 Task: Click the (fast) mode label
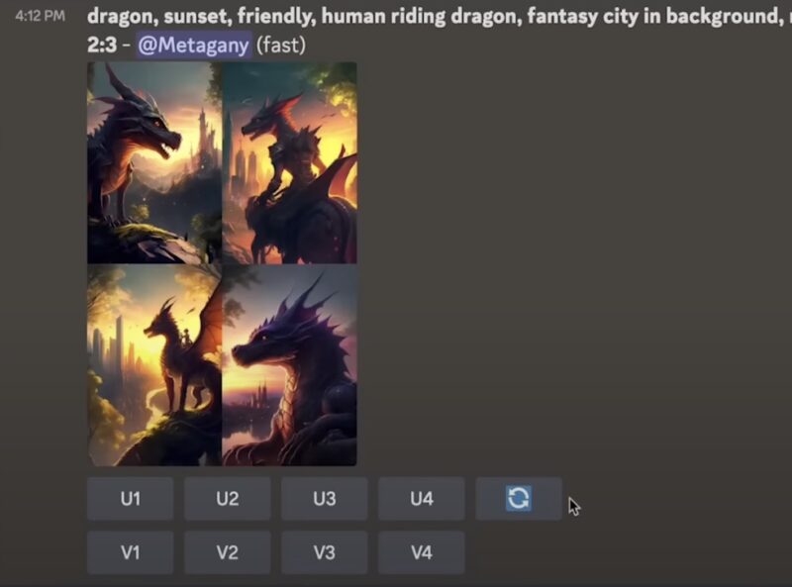click(281, 45)
